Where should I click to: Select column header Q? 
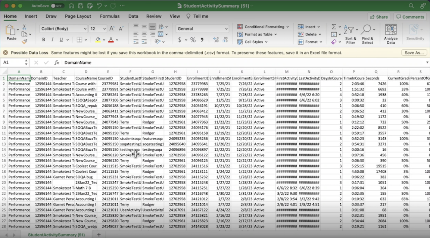(x=376, y=72)
